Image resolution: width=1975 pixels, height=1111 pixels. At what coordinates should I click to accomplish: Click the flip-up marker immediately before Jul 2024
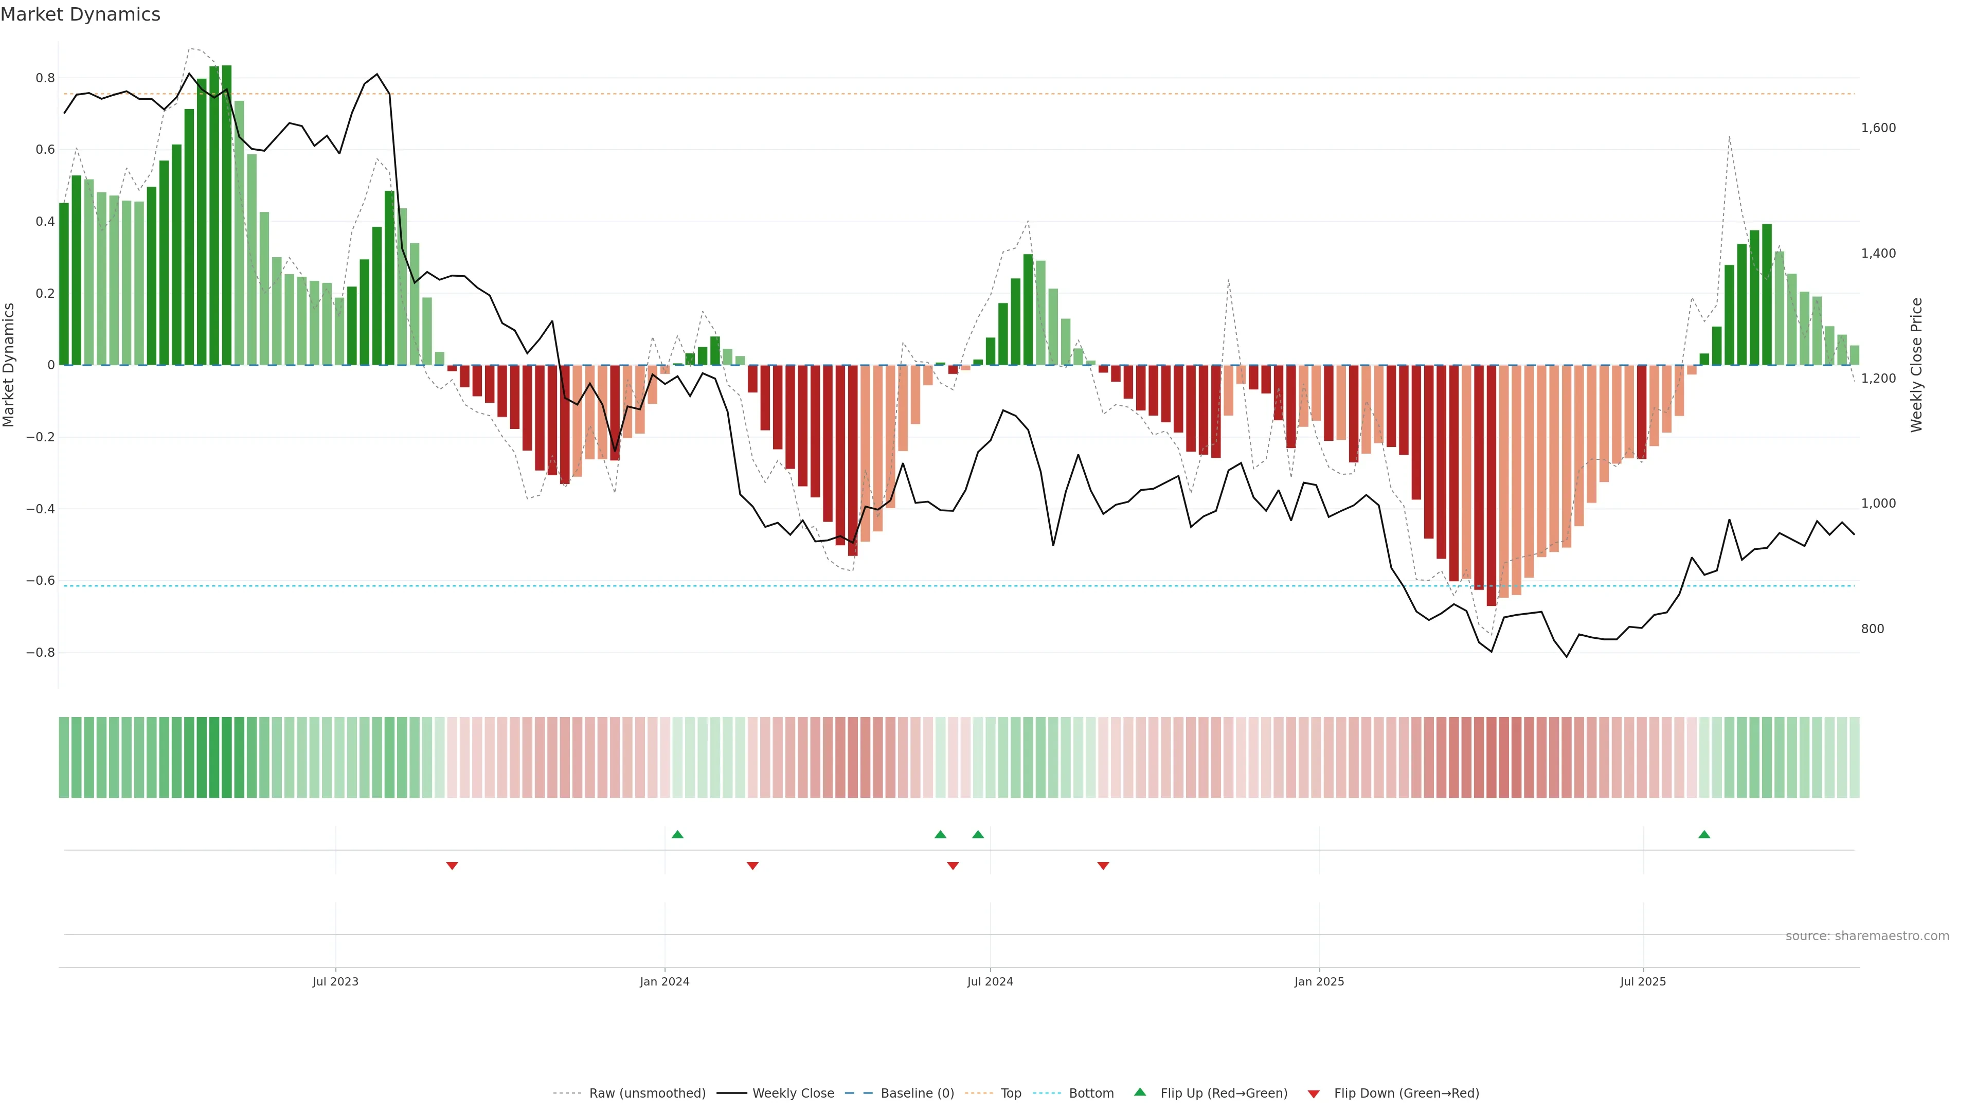[978, 834]
